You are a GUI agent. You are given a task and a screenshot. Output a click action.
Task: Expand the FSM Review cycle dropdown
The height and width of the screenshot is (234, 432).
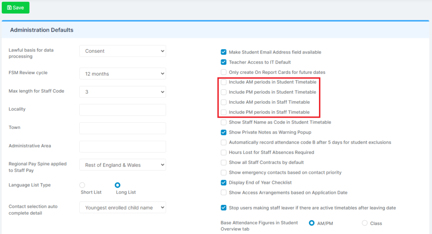[123, 73]
